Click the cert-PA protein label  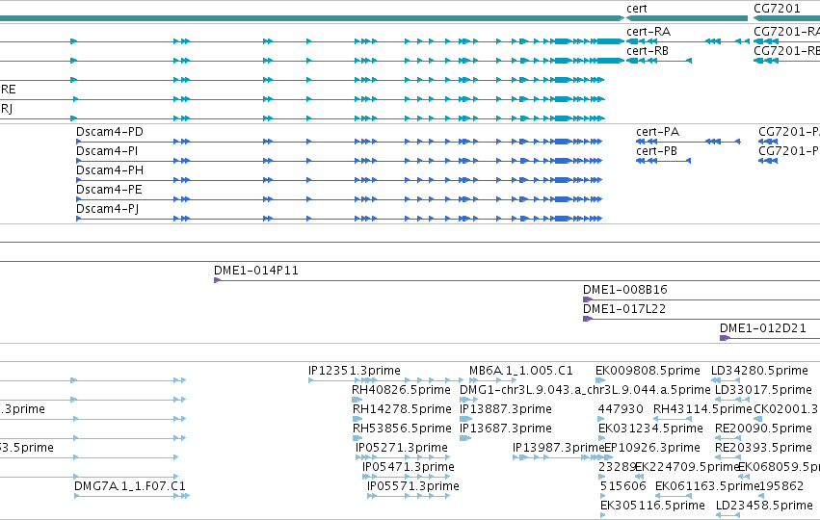[657, 132]
